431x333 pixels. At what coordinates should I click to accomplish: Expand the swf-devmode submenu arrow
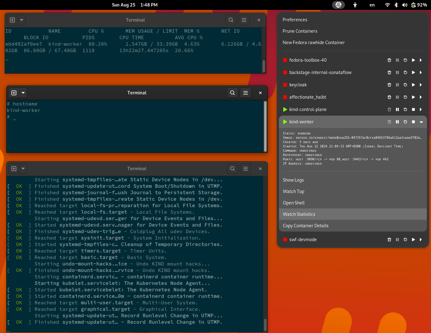[x=421, y=240]
